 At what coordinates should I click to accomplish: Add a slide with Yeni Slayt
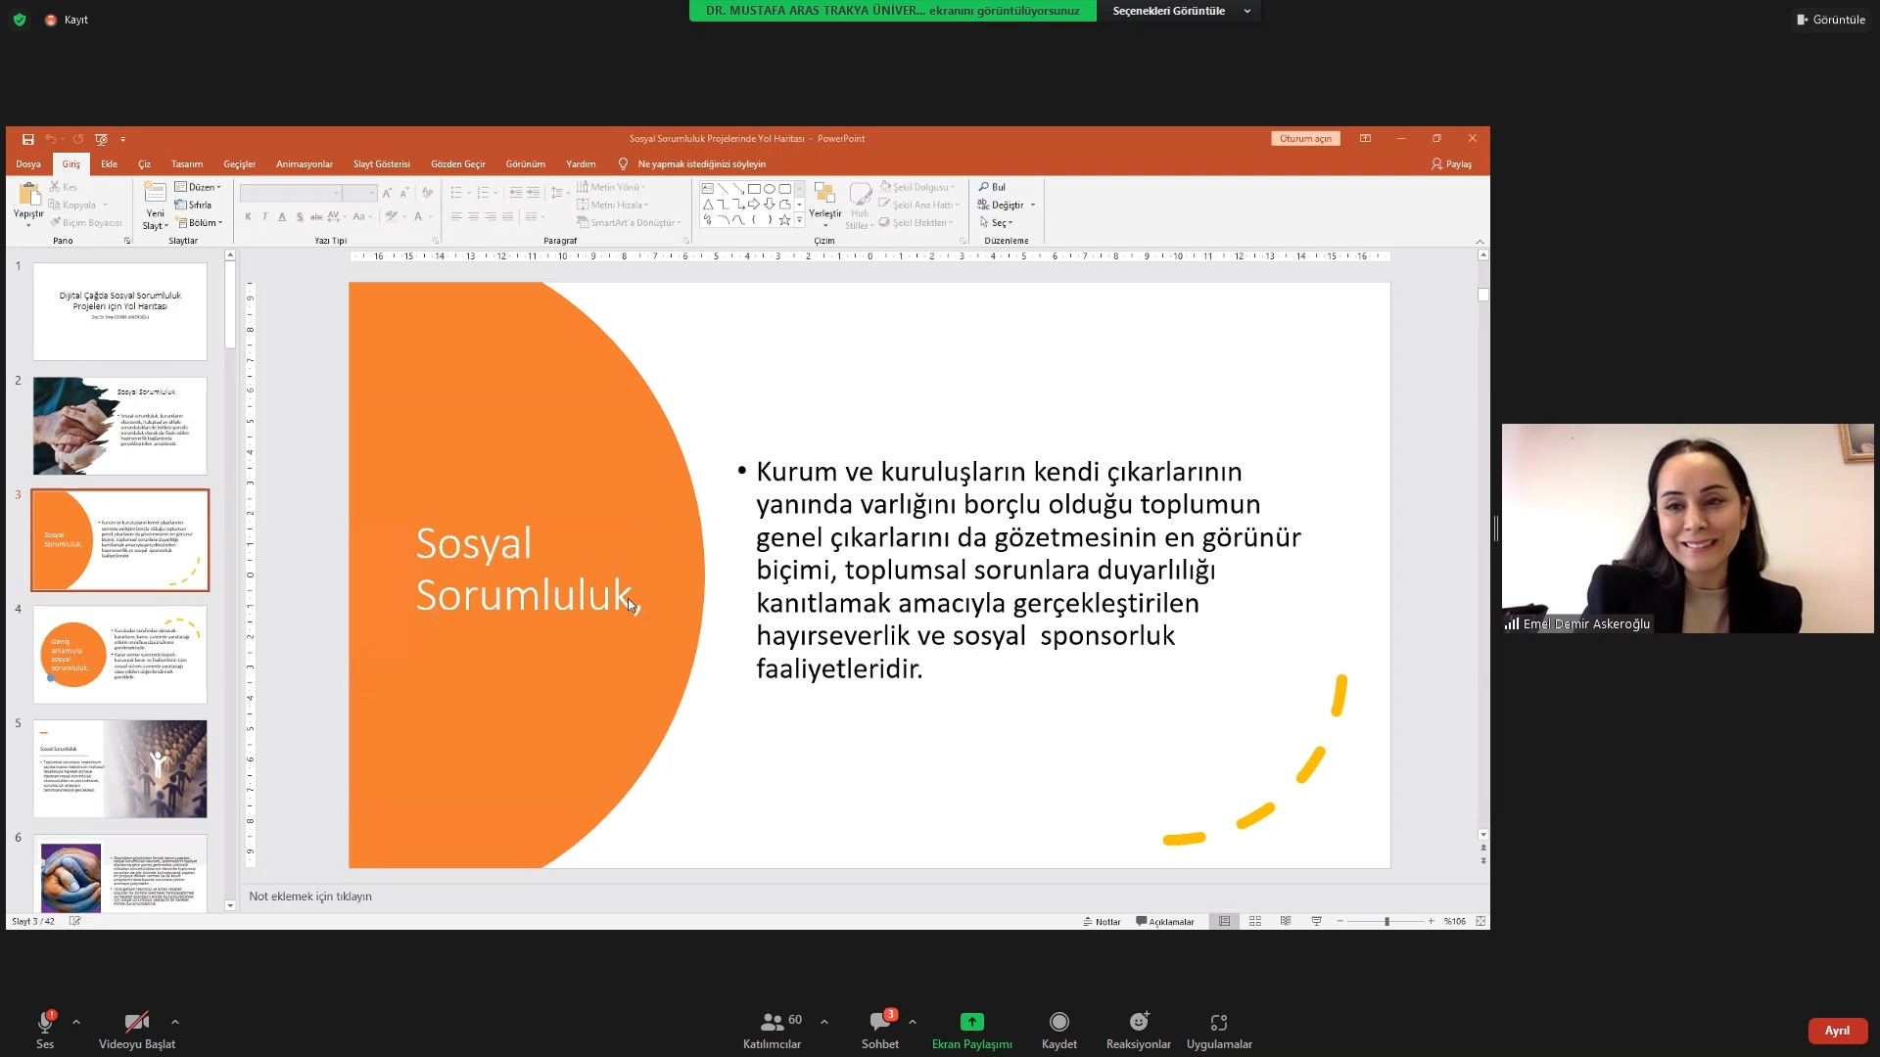click(x=155, y=206)
